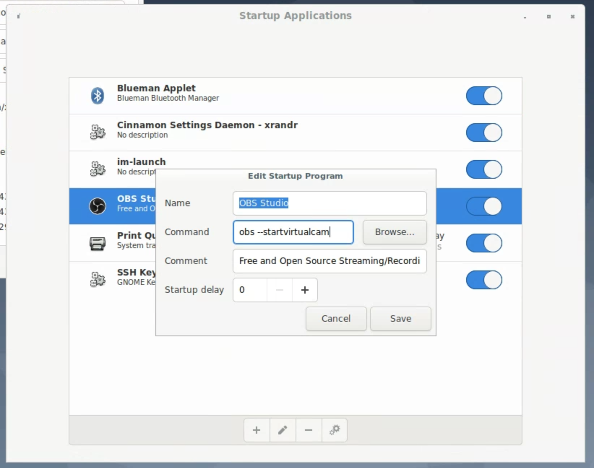This screenshot has width=594, height=468.
Task: Cancel the Edit Startup Program dialog
Action: coord(336,318)
